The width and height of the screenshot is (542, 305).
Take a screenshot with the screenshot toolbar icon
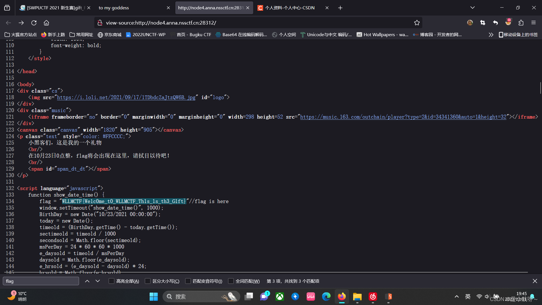coord(482,23)
